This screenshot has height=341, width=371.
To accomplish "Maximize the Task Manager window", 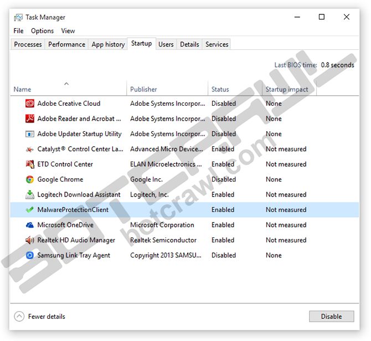I will coord(322,17).
